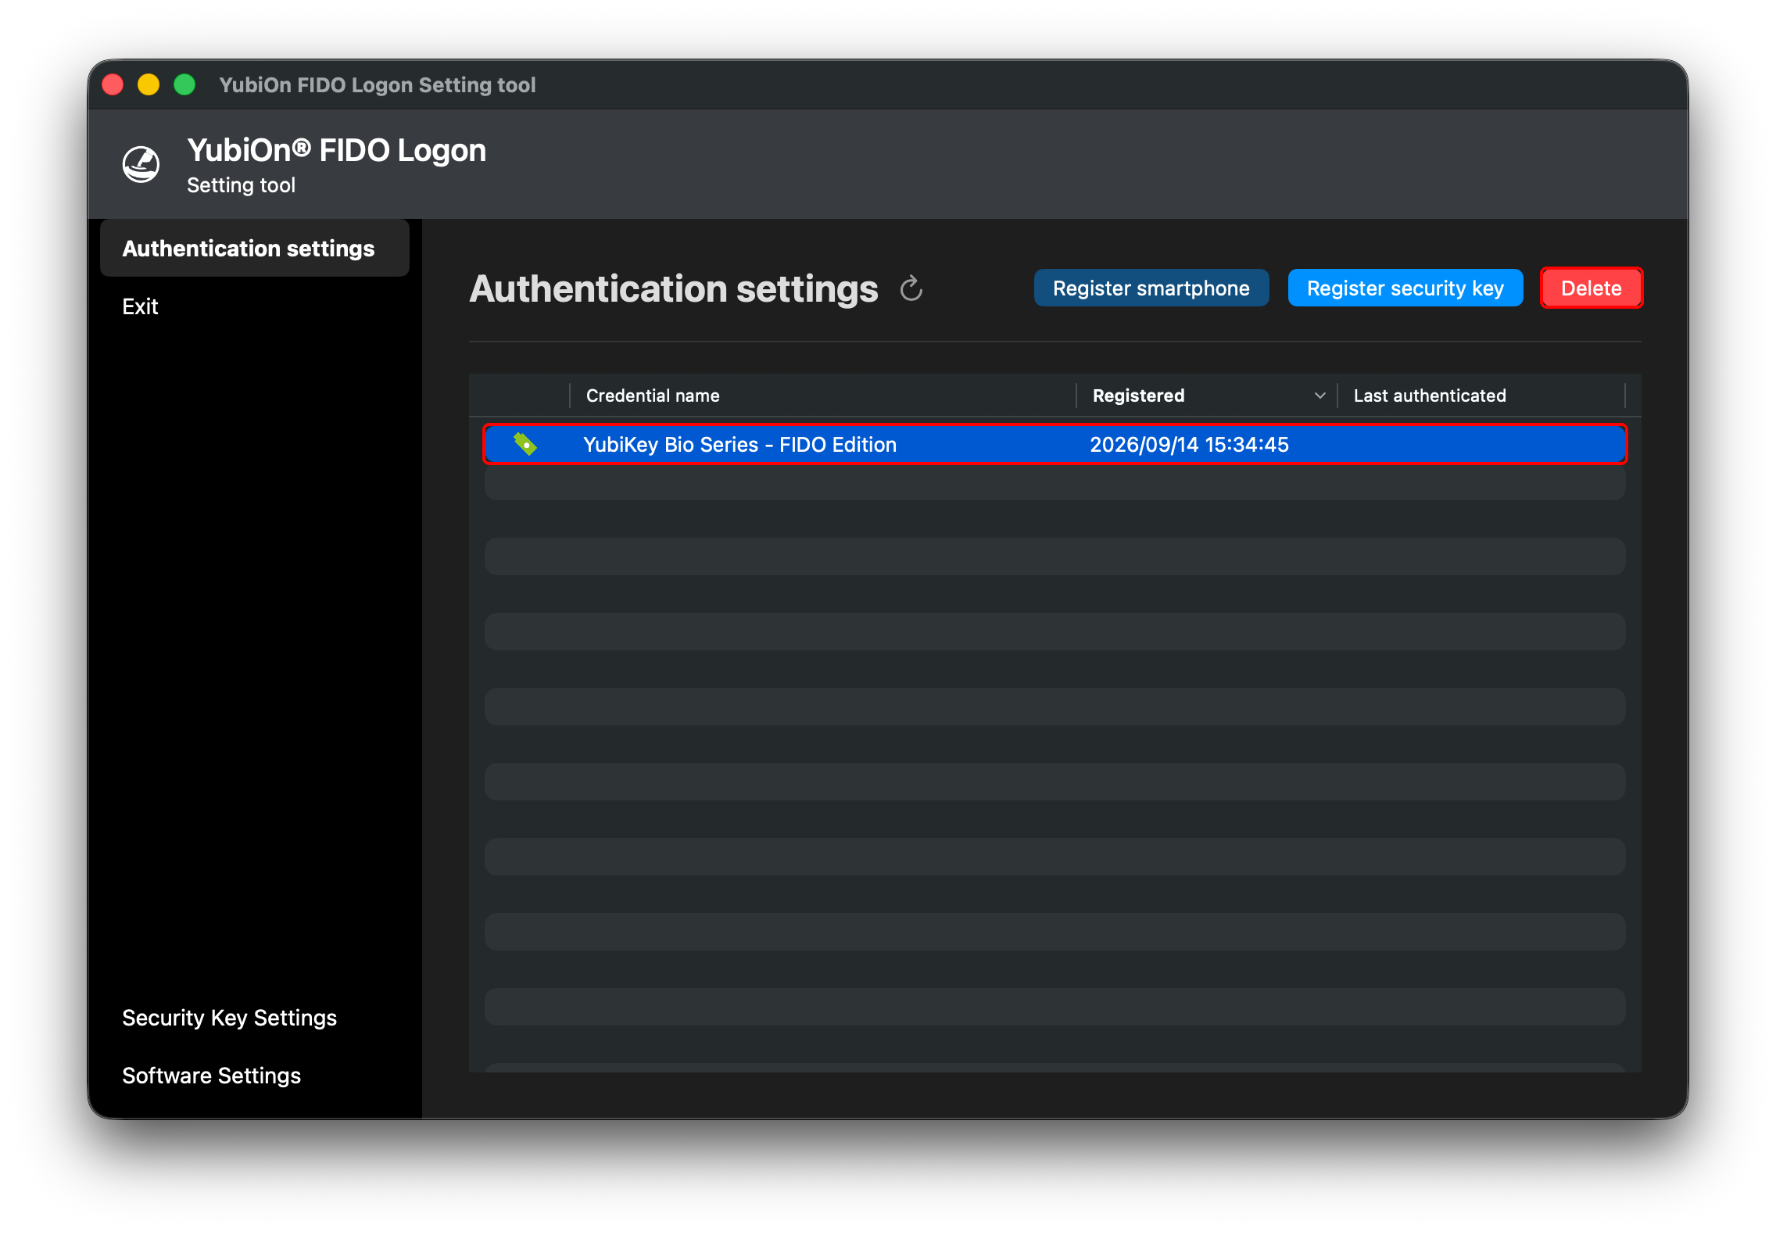1776x1235 pixels.
Task: Click the 2026/09/14 15:34:45 registered date cell
Action: [1189, 444]
